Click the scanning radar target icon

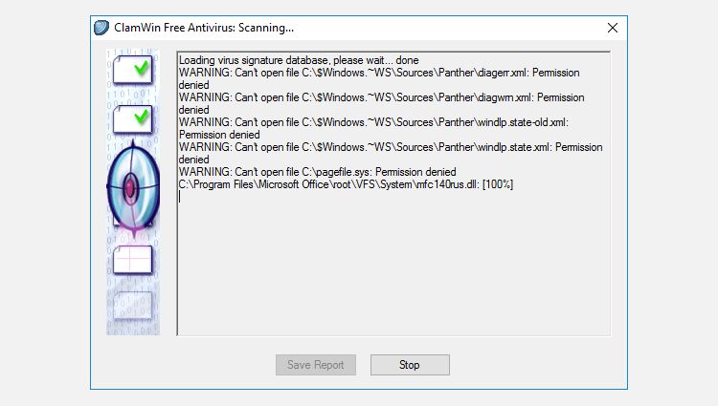click(x=133, y=188)
